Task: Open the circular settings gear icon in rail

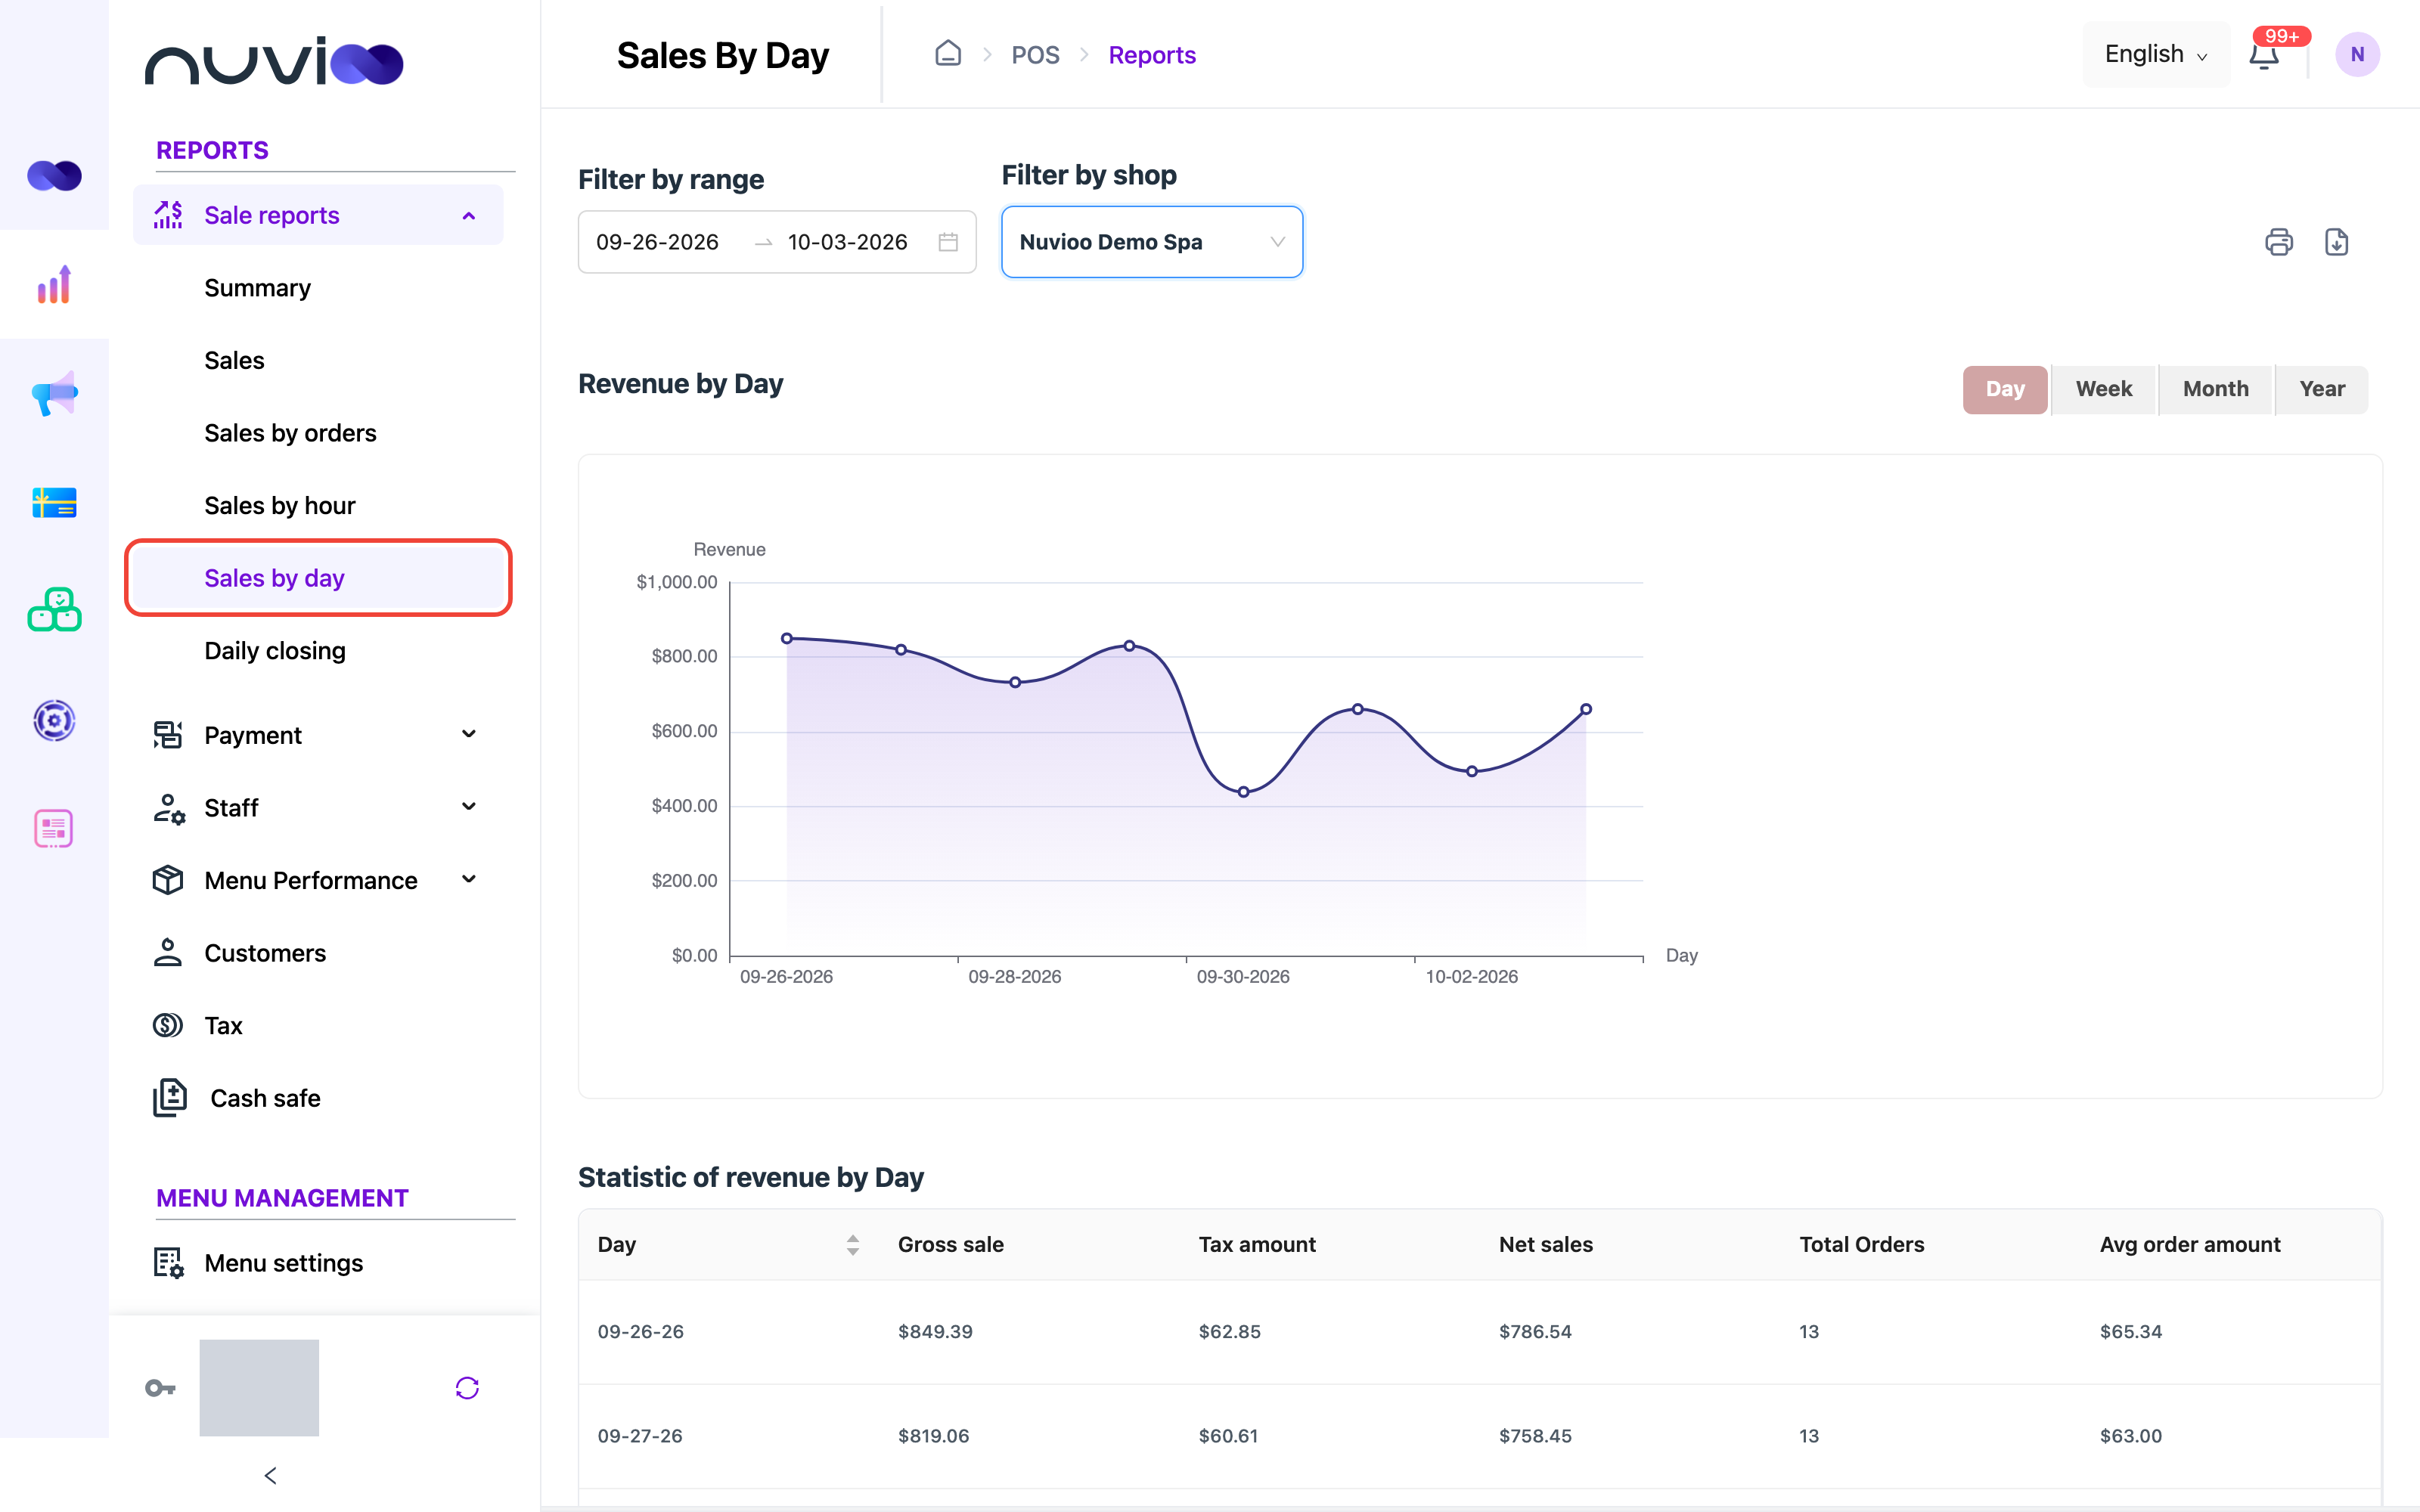Action: coord(54,720)
